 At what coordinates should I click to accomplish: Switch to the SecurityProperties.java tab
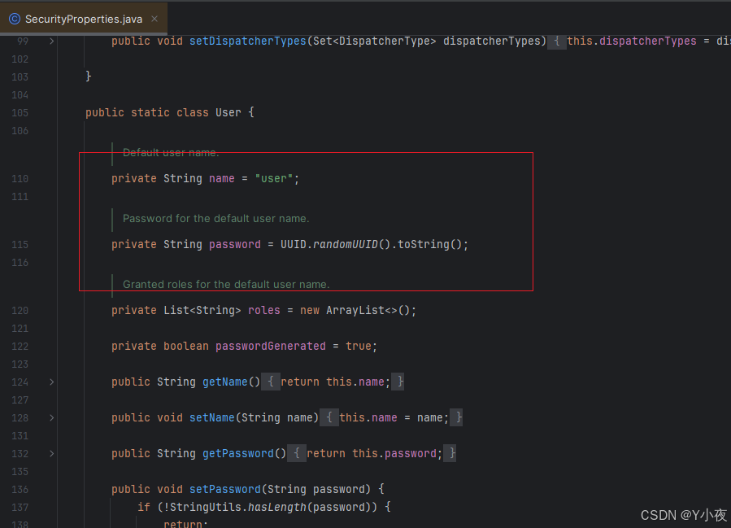point(84,20)
